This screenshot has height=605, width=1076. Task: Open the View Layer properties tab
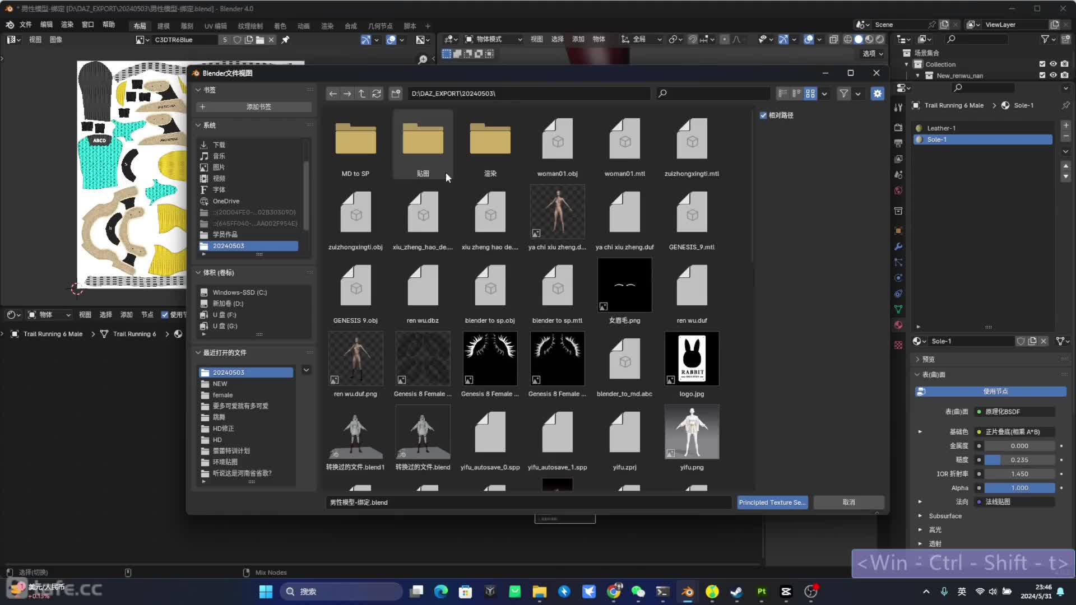(898, 159)
